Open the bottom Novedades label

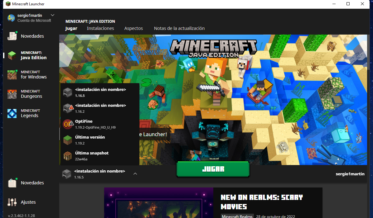(x=32, y=183)
